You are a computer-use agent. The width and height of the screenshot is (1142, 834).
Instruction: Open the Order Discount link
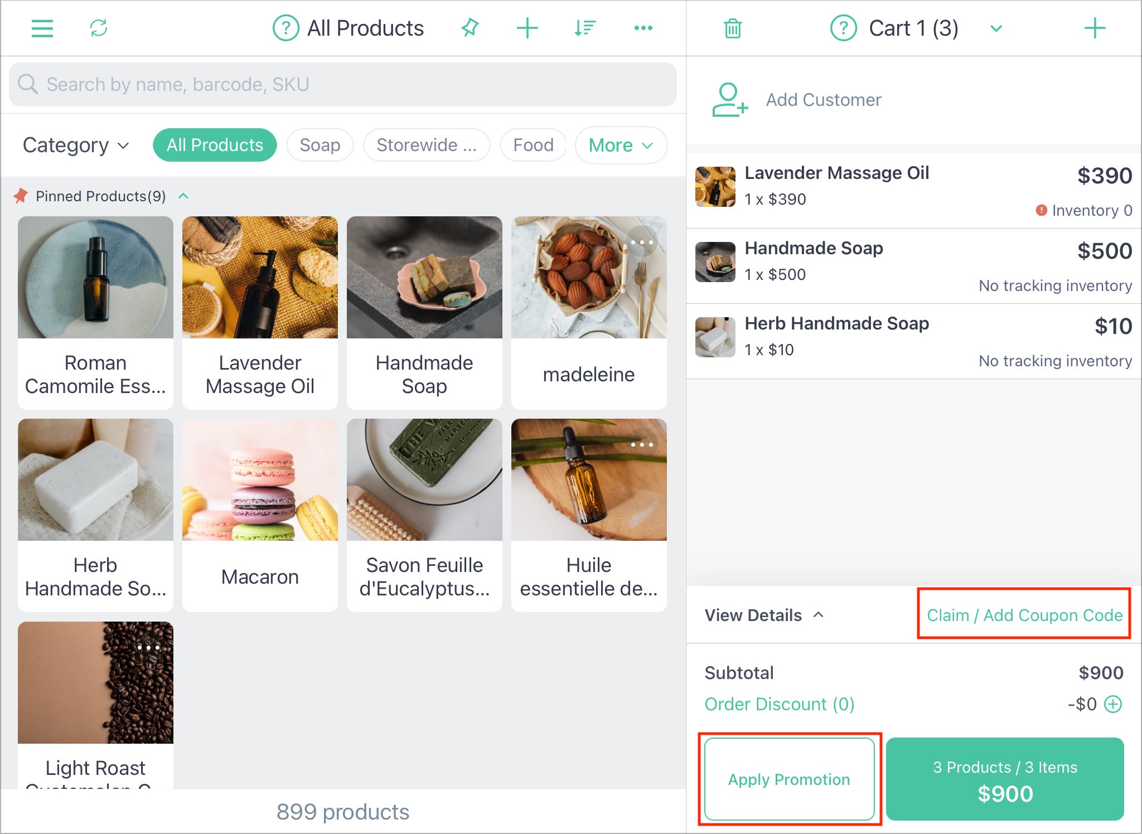[779, 704]
